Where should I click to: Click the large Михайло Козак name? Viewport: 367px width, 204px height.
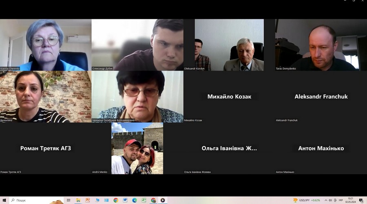pos(229,97)
